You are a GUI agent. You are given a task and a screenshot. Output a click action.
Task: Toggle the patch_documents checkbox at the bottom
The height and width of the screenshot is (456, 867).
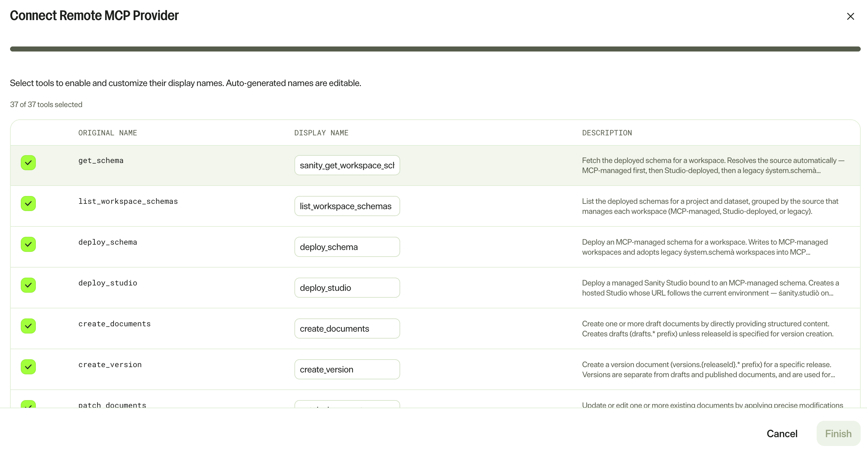click(28, 404)
